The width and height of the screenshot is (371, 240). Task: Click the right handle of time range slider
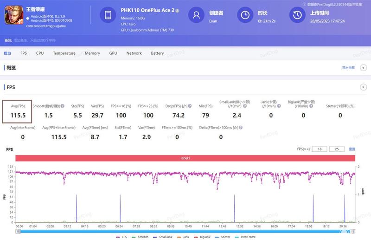coord(352,232)
